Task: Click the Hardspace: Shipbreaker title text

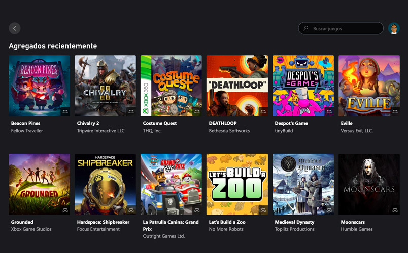Action: click(103, 222)
